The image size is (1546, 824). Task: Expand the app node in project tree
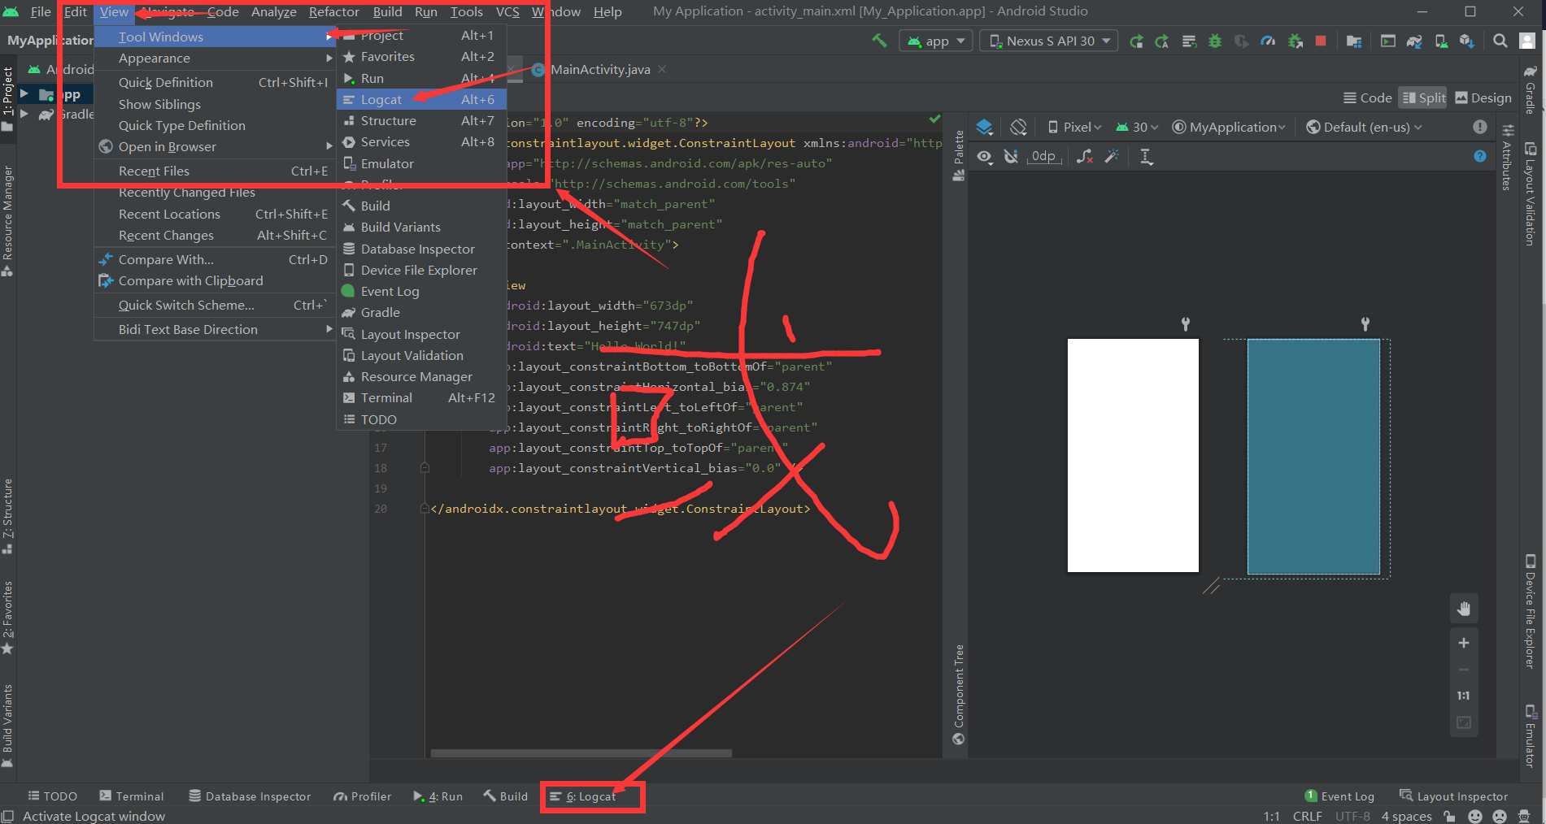click(x=24, y=94)
